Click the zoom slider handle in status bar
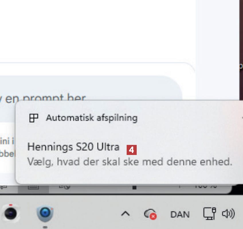This screenshot has height=229, width=243. pyautogui.click(x=134, y=187)
